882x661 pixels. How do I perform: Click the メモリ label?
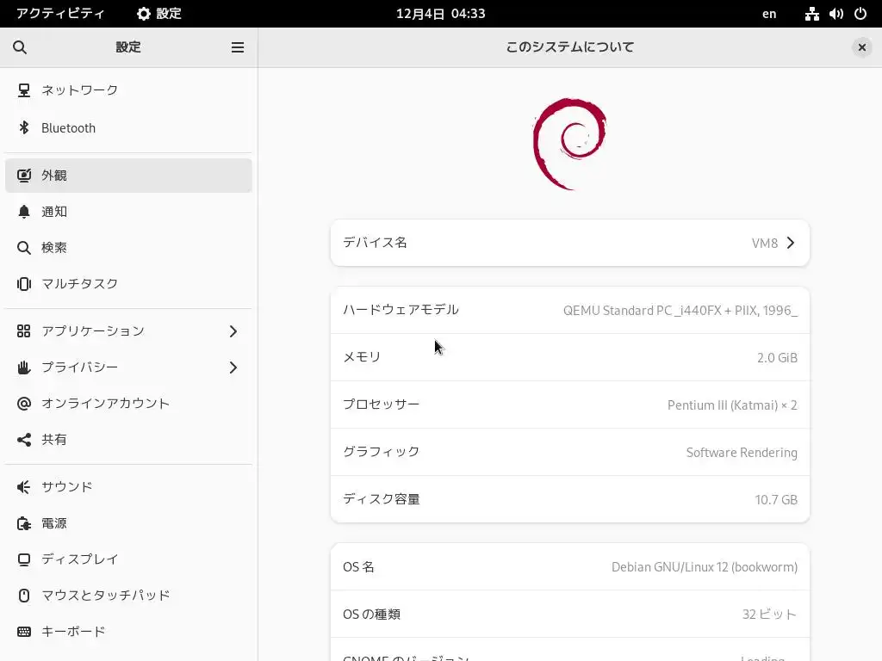(362, 357)
